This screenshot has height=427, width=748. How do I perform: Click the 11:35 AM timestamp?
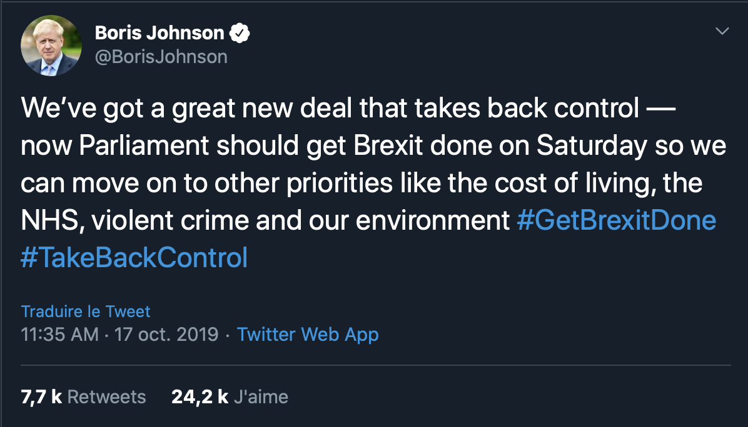(59, 334)
